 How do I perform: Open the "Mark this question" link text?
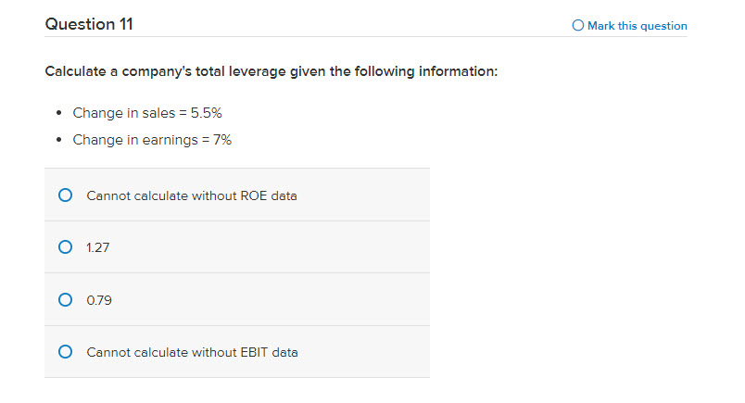coord(638,26)
